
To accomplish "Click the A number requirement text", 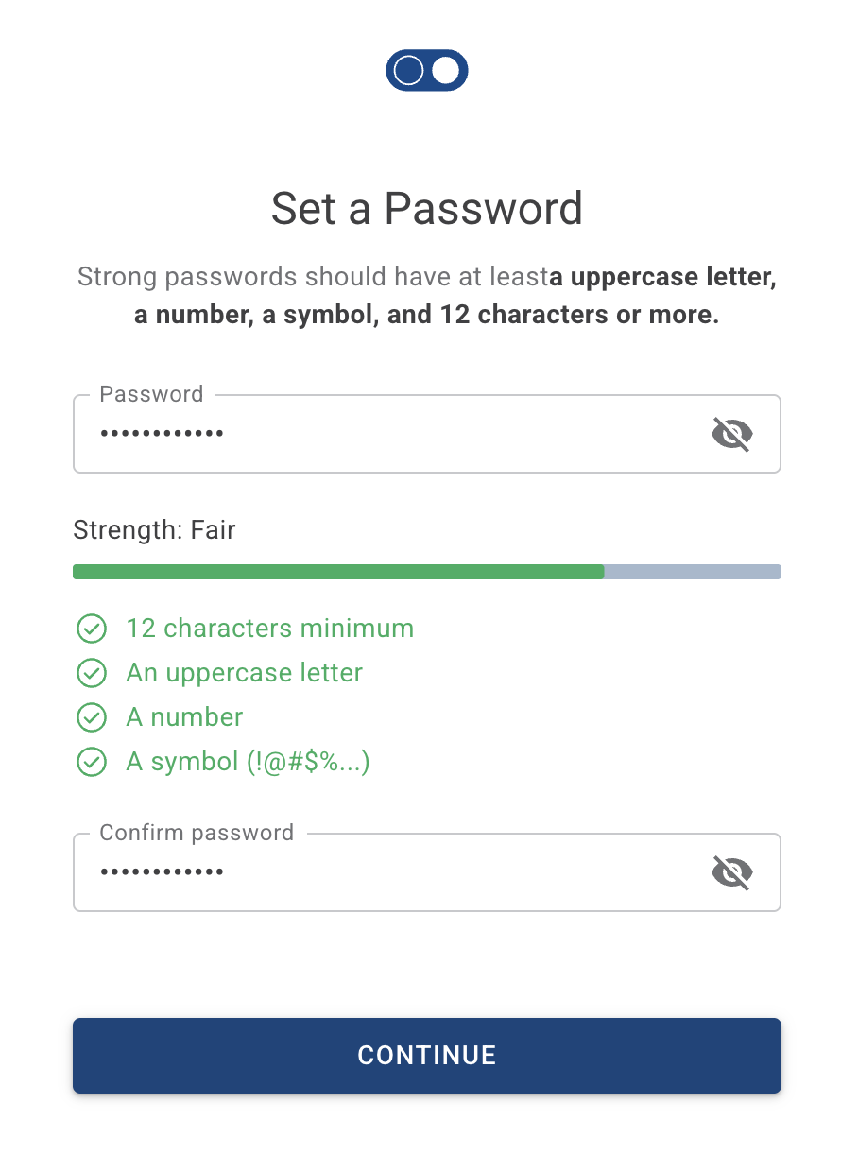I will tap(184, 717).
